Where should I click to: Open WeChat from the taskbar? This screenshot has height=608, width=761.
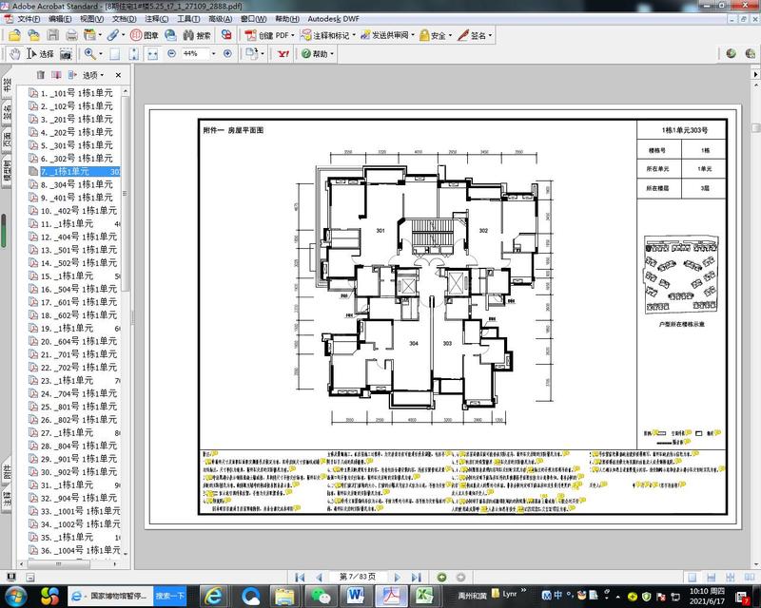tap(319, 596)
